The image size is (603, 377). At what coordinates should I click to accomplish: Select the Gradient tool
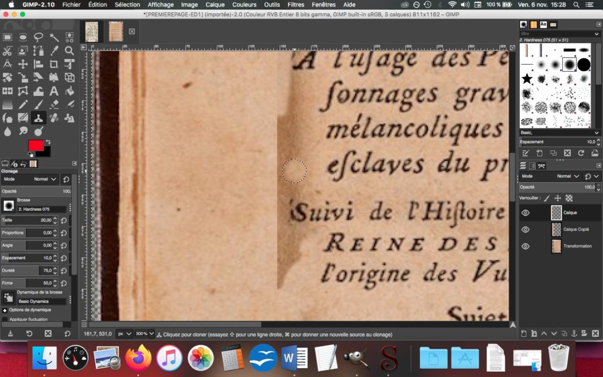click(x=7, y=105)
